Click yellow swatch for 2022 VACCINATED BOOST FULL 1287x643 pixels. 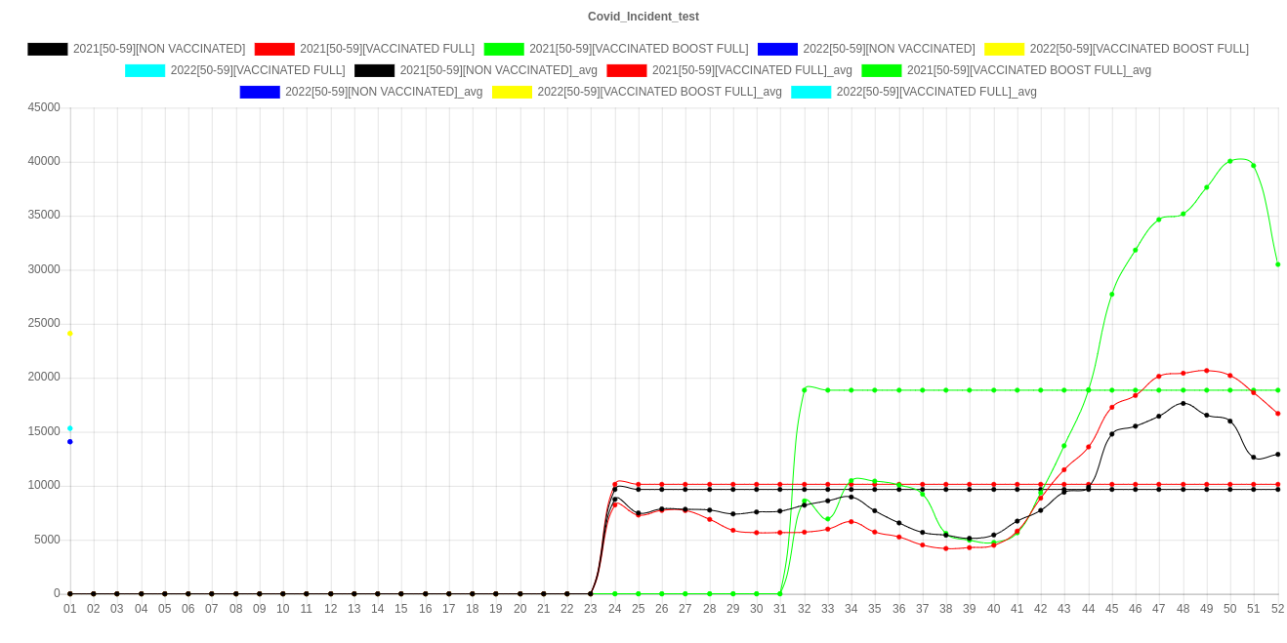(x=1004, y=49)
